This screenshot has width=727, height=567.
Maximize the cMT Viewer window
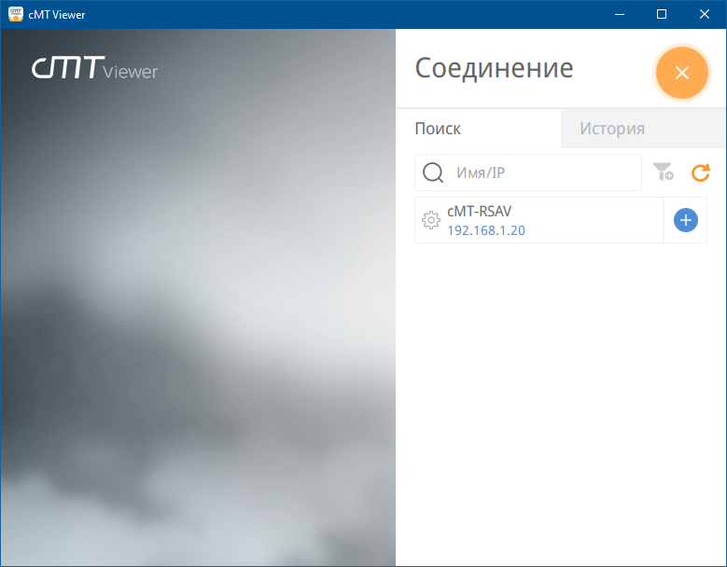pyautogui.click(x=662, y=14)
